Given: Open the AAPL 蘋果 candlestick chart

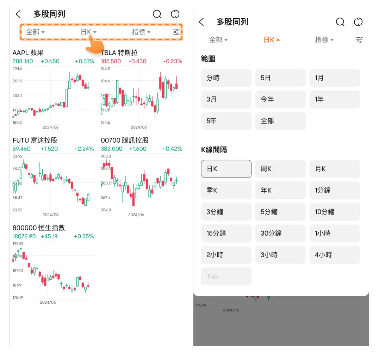Looking at the screenshot, I should click(53, 95).
